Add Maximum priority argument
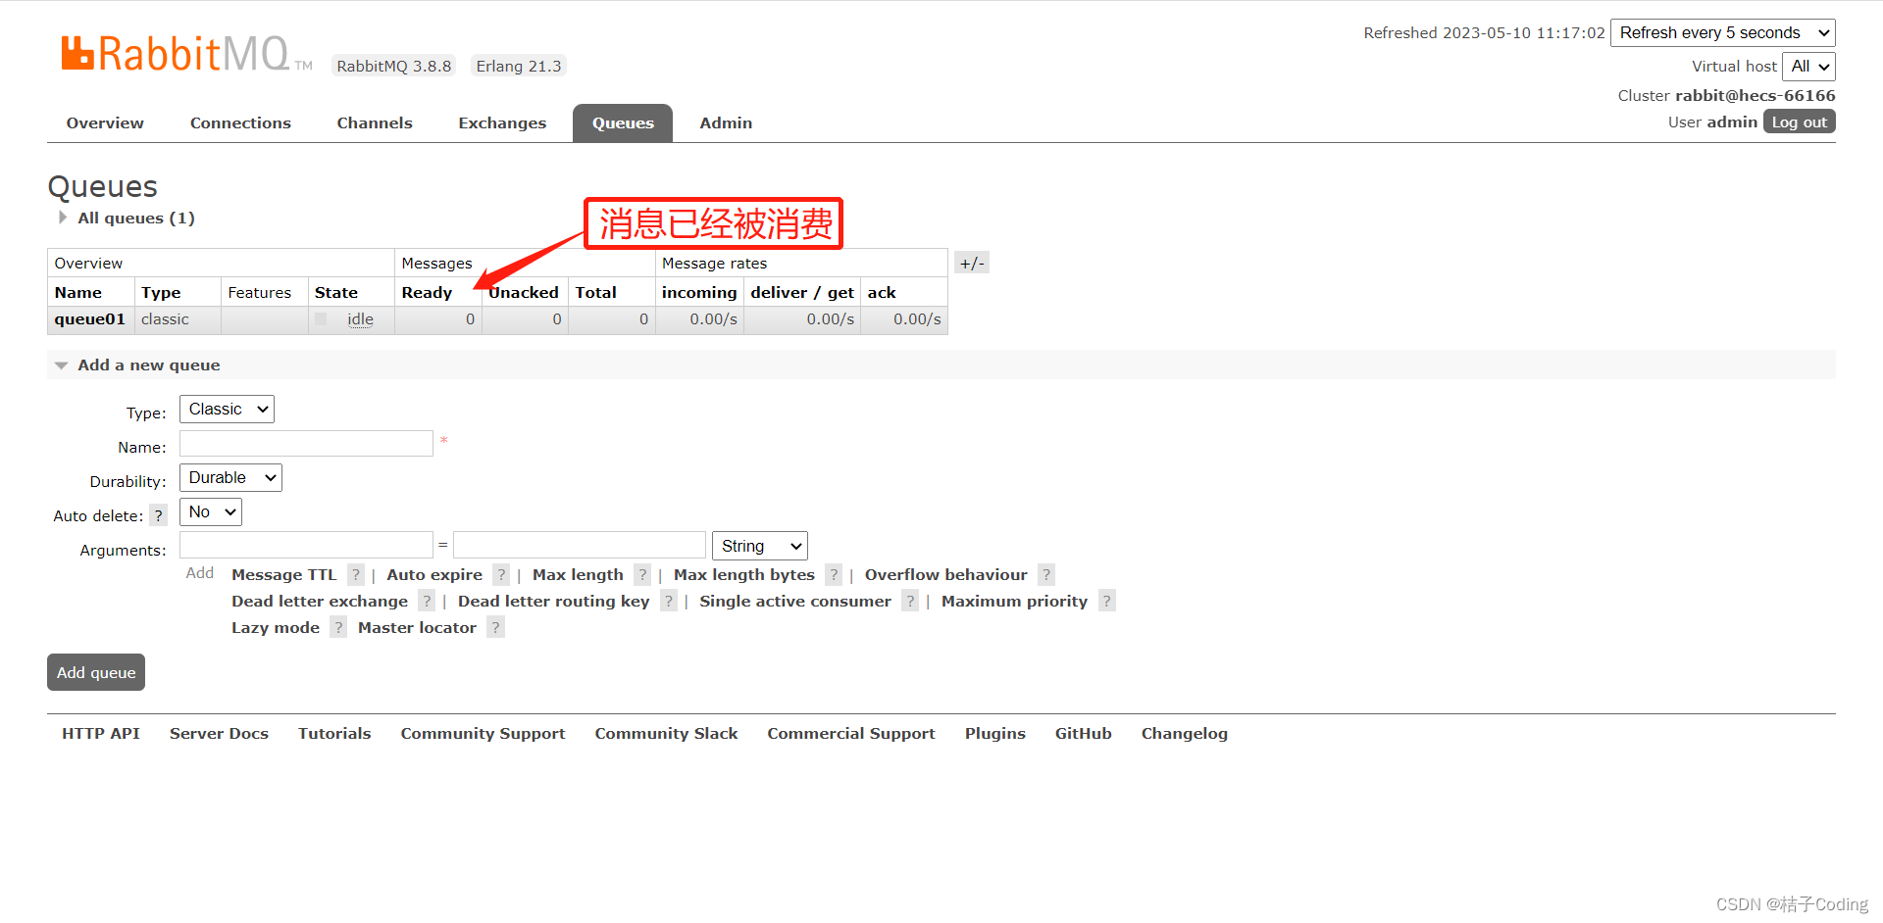The width and height of the screenshot is (1883, 923). point(1014,602)
